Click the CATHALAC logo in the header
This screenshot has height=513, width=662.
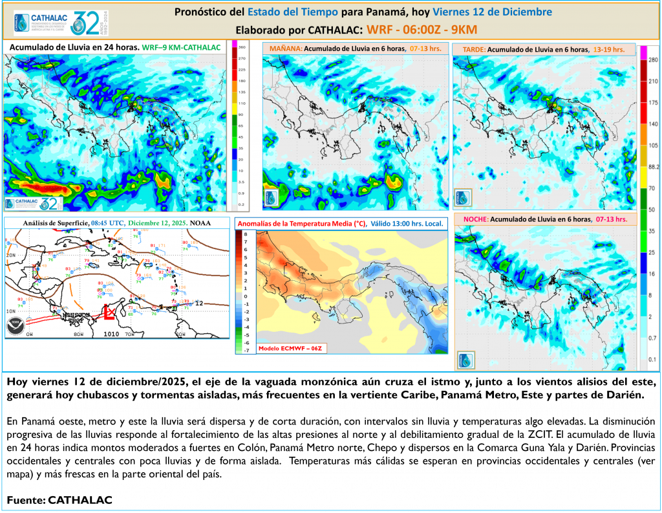40,23
